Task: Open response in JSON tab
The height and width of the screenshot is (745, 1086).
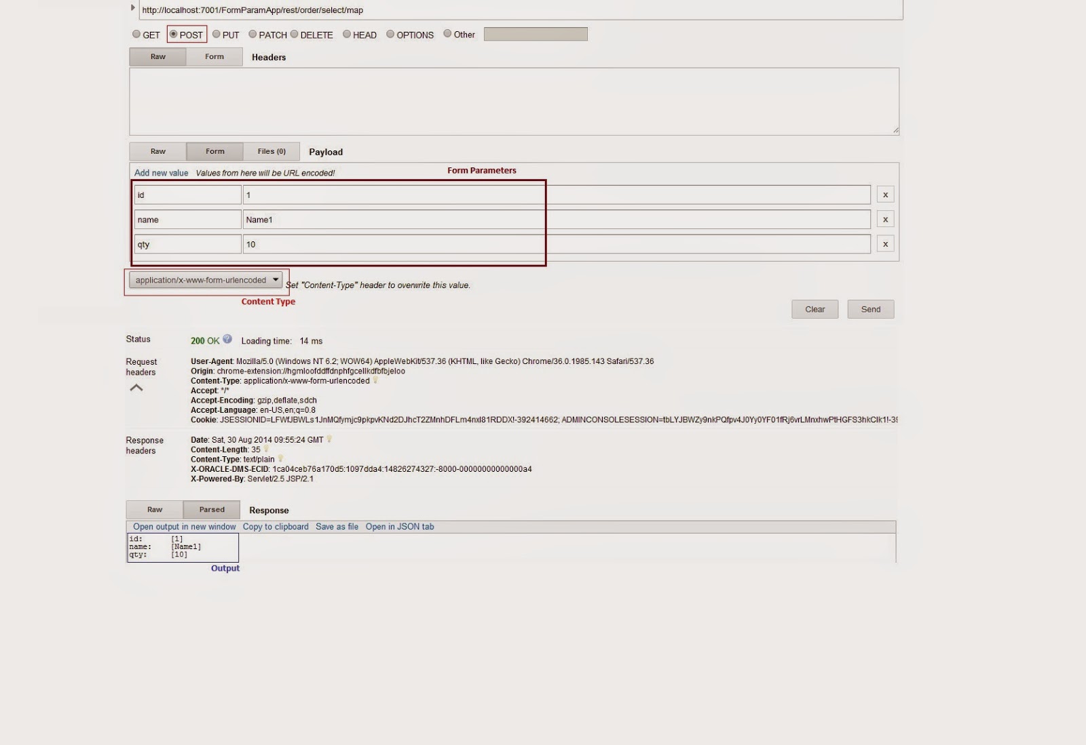Action: coord(400,527)
